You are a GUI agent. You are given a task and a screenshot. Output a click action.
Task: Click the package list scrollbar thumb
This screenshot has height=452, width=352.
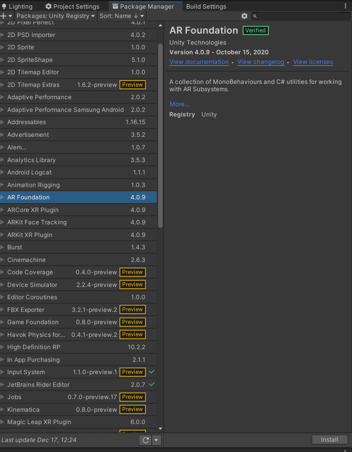(x=160, y=136)
